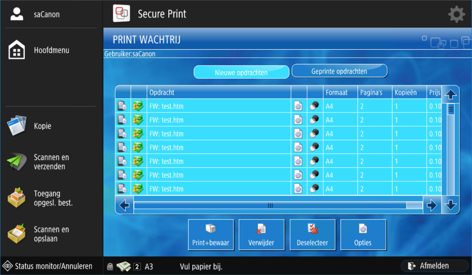Open the Opties button

point(363,235)
